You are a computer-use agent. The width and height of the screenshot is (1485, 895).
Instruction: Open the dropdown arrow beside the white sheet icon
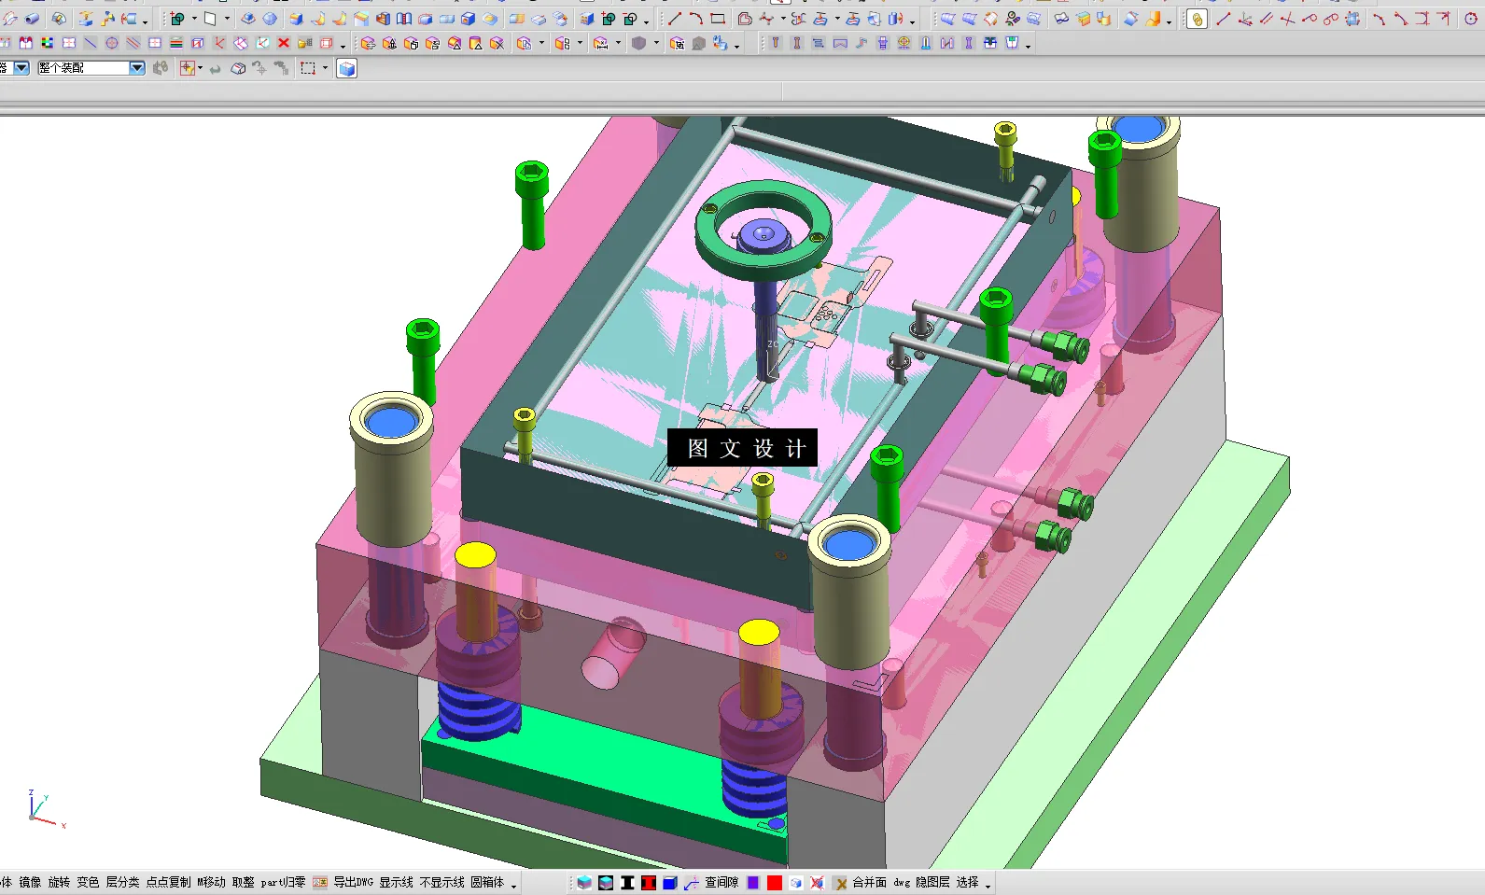click(x=226, y=19)
